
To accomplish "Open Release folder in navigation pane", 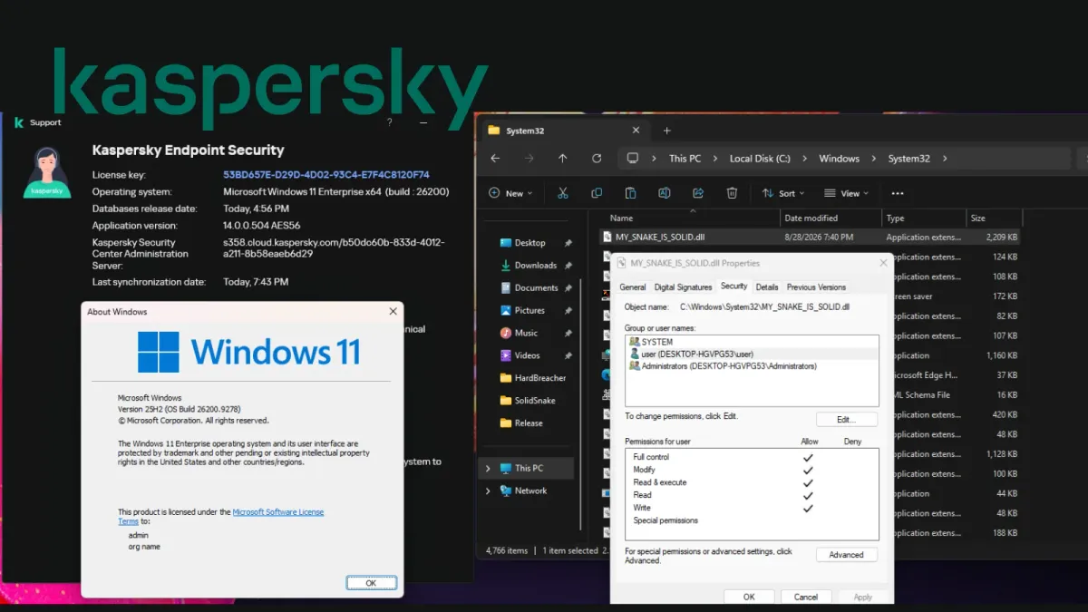I will (522, 423).
